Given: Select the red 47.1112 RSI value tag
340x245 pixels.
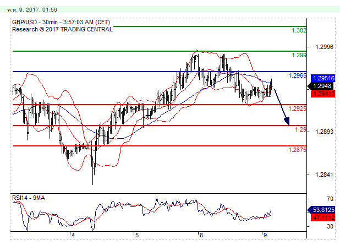Looking at the screenshot, I should [322, 218].
